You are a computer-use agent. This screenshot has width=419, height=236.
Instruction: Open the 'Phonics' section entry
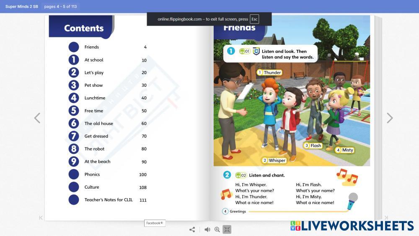(x=92, y=174)
